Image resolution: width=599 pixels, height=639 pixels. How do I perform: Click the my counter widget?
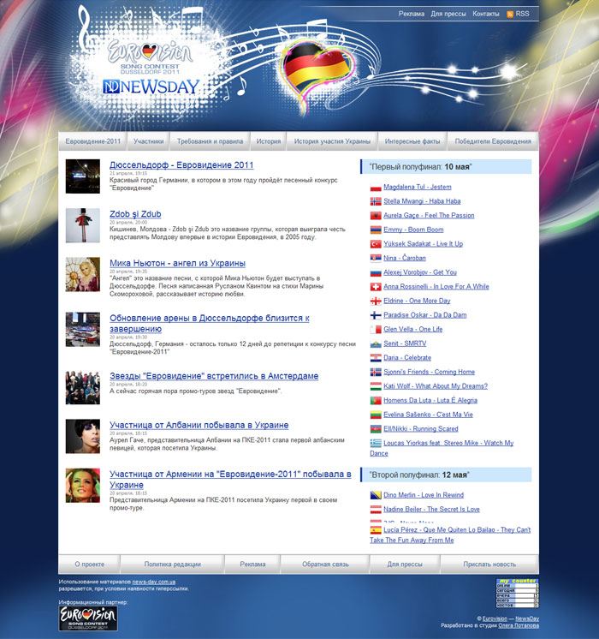point(517,593)
